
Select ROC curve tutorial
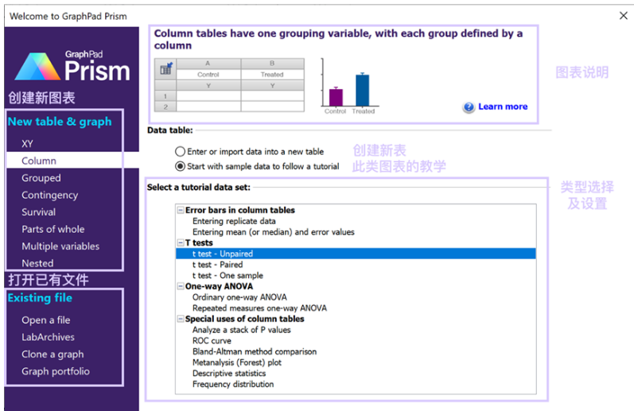click(x=212, y=341)
